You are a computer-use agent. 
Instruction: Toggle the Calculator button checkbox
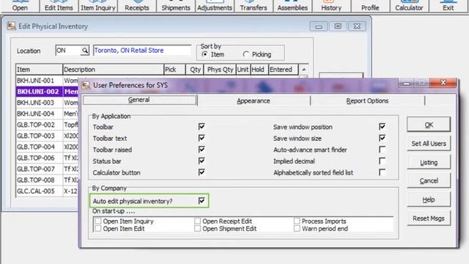click(202, 172)
